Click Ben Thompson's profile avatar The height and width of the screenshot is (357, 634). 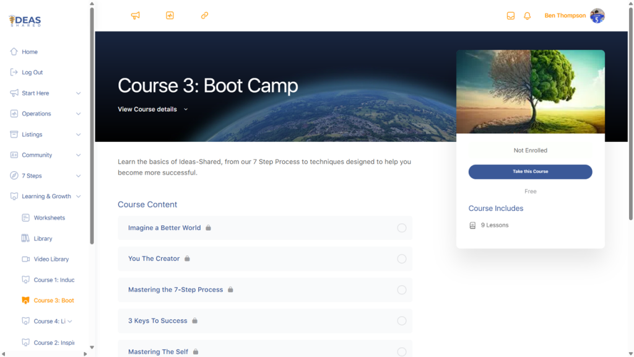click(x=597, y=15)
